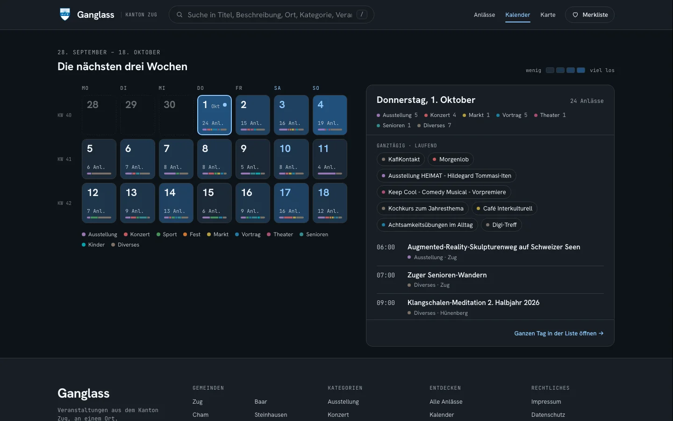
Task: Click the Konzert category footer link
Action: click(338, 415)
